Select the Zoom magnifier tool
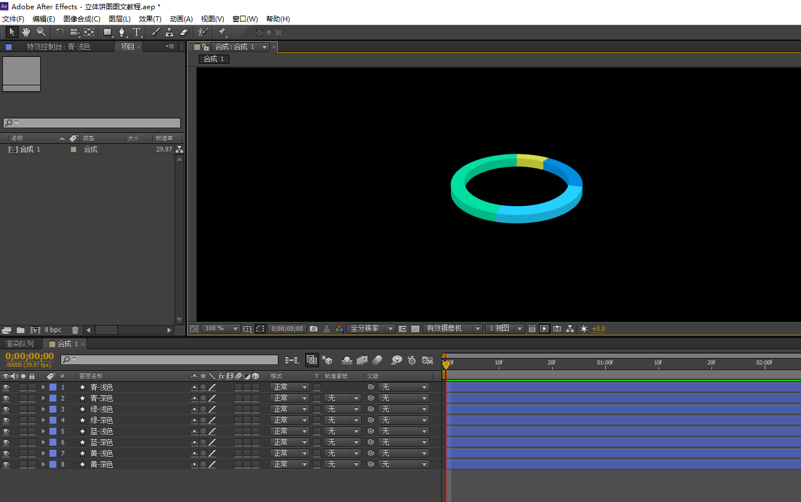 tap(41, 32)
